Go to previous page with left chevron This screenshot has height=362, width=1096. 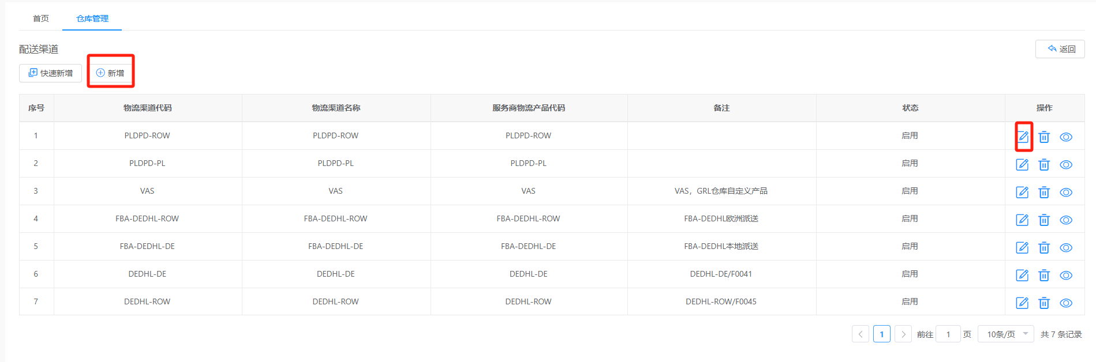click(x=861, y=334)
